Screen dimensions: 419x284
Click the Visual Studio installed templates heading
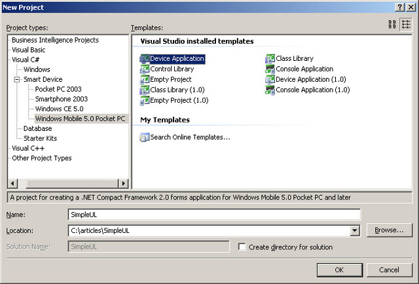197,41
